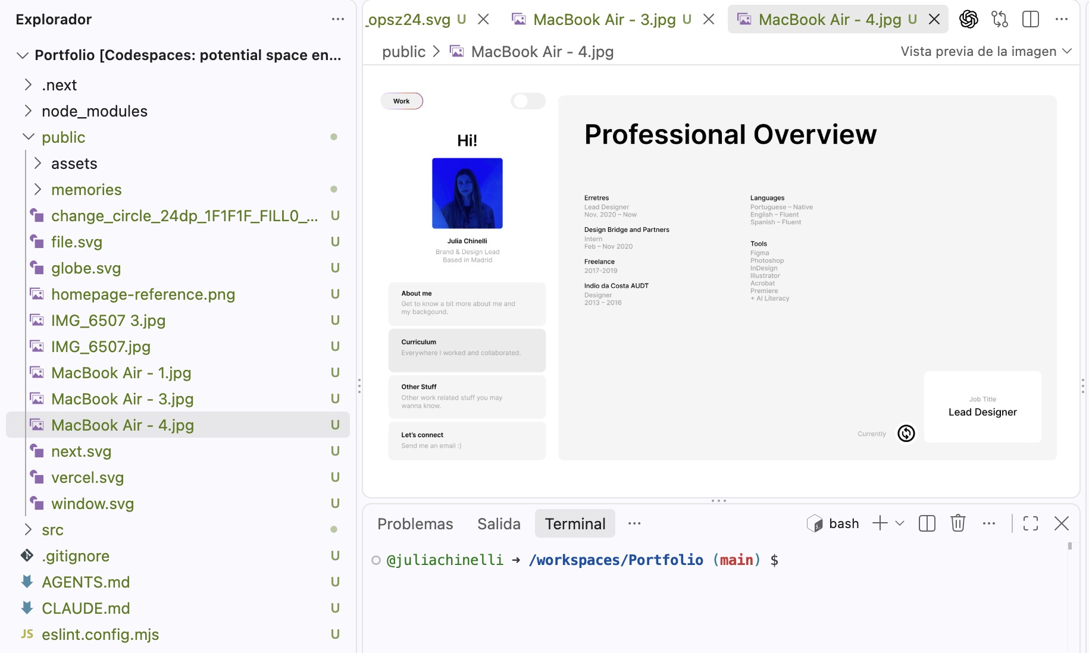The width and height of the screenshot is (1089, 653).
Task: Close the MacBook Air - 3.jpg tab
Action: click(709, 20)
